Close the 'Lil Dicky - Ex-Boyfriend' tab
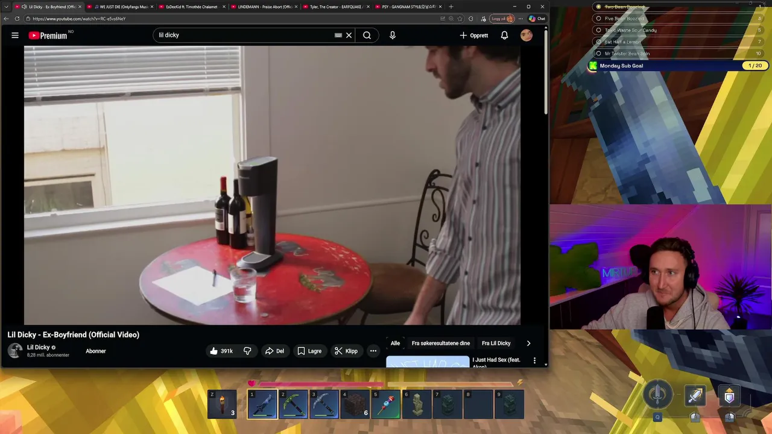The image size is (772, 434). click(80, 7)
